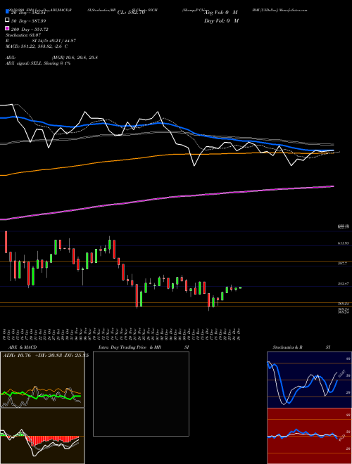This screenshot has height=464, width=352.
Task: Click the first tall red candlestick on the left
Action: (x=6, y=242)
